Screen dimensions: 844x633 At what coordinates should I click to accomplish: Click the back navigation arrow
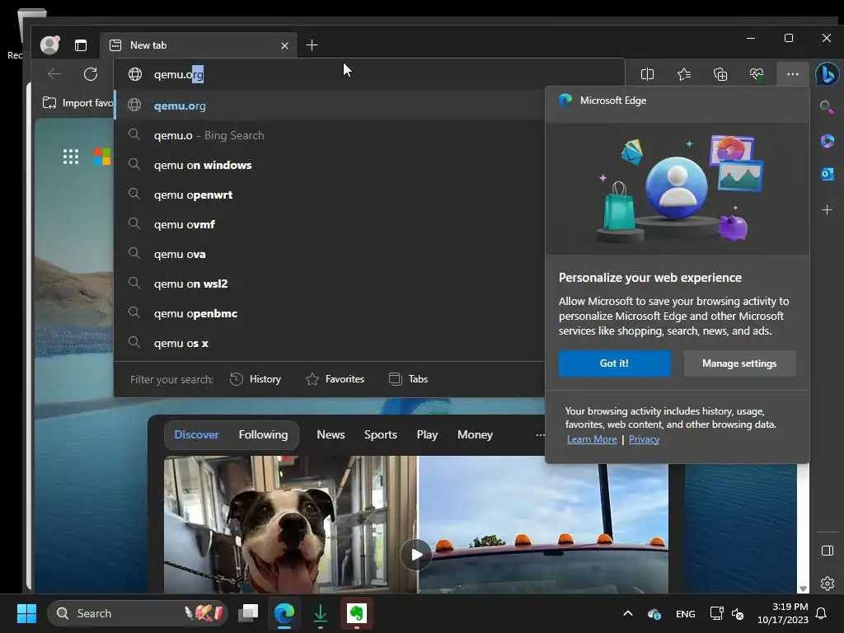point(54,74)
